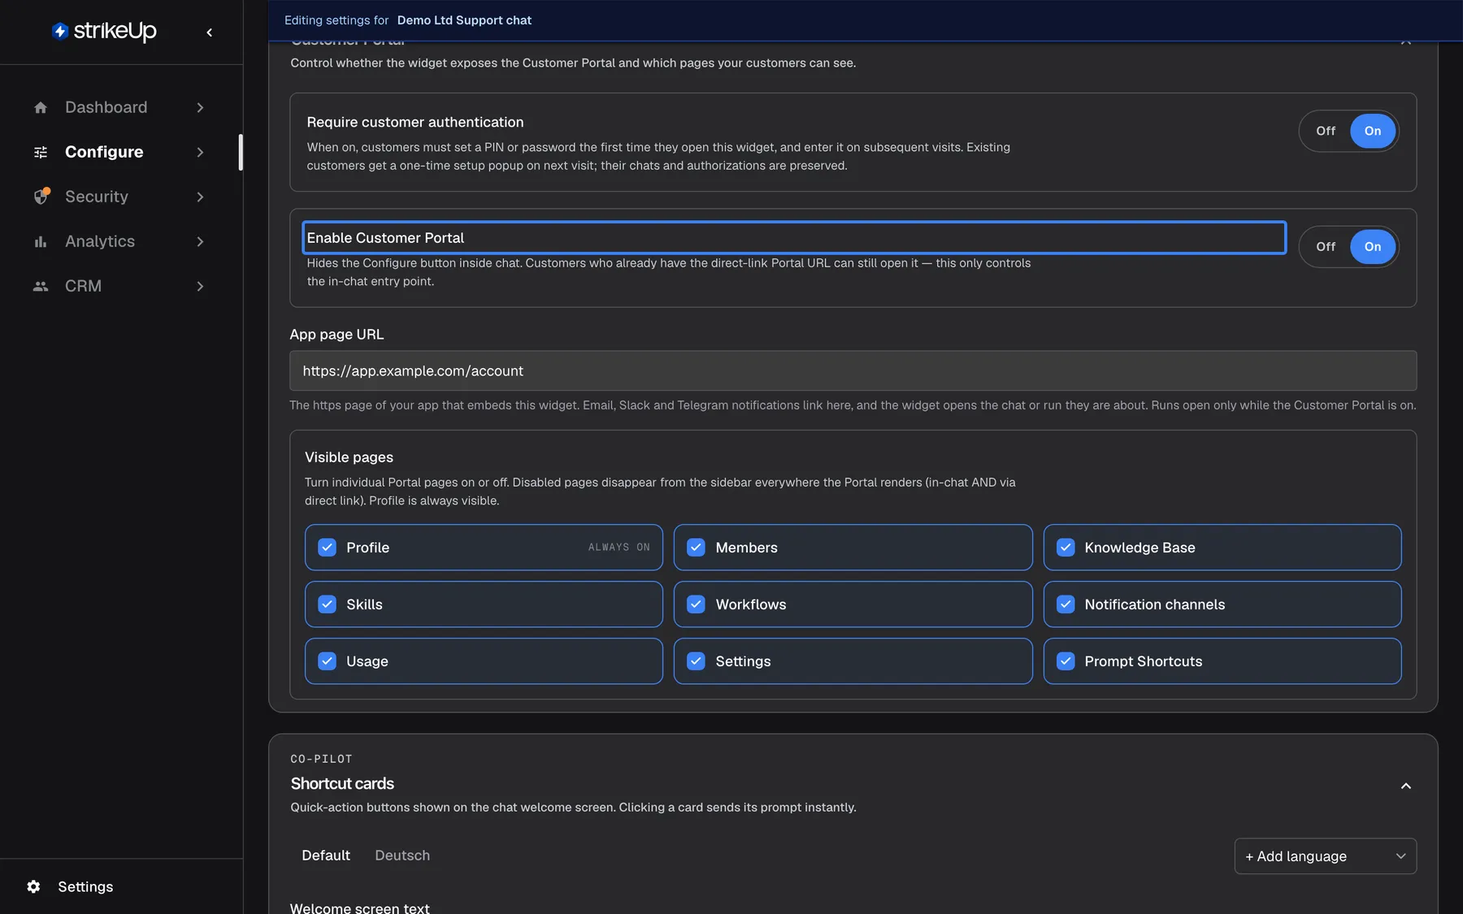
Task: Collapse the Shortcut cards section
Action: [x=1406, y=786]
